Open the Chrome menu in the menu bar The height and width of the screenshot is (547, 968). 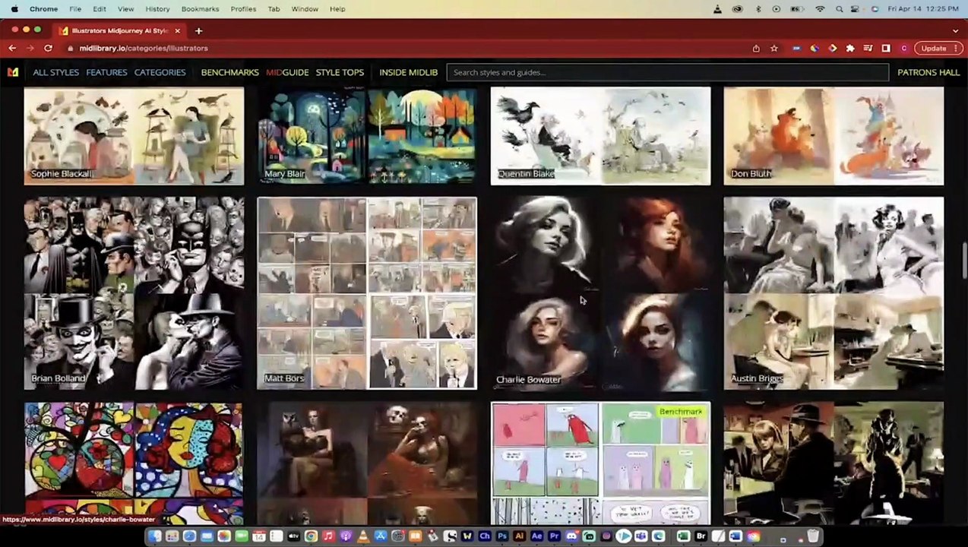pyautogui.click(x=43, y=8)
